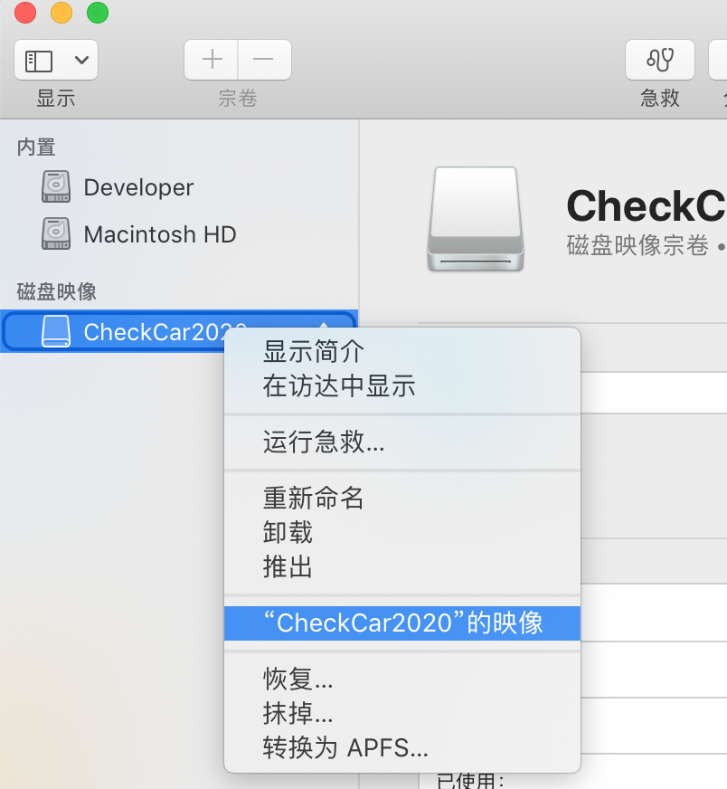Click the CheckC volume title heading
Image resolution: width=727 pixels, height=789 pixels.
tap(646, 205)
